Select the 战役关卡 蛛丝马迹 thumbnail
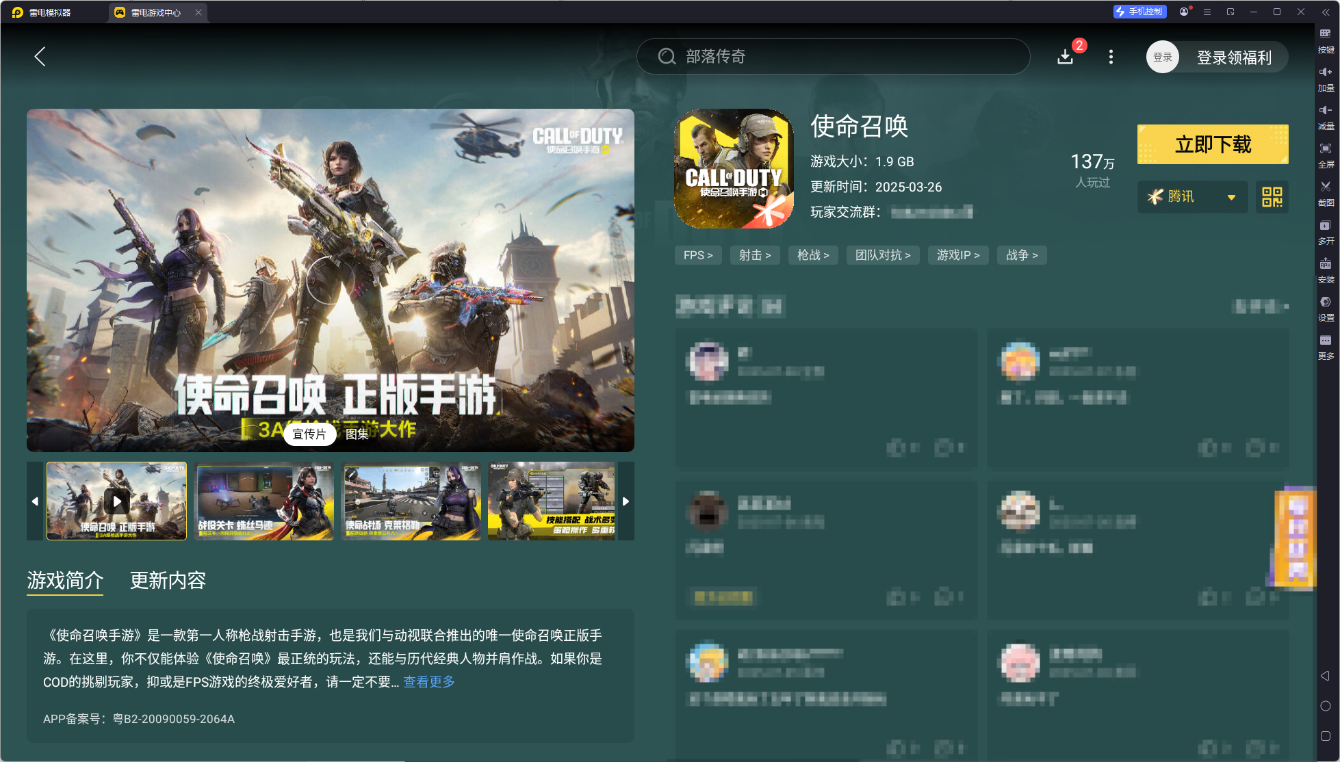The width and height of the screenshot is (1340, 762). pos(263,501)
